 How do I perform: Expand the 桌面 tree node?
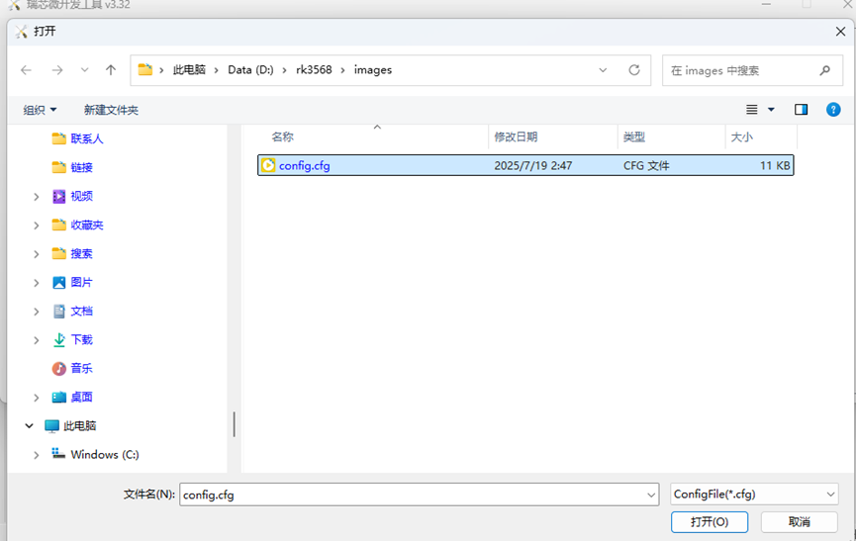pyautogui.click(x=36, y=398)
